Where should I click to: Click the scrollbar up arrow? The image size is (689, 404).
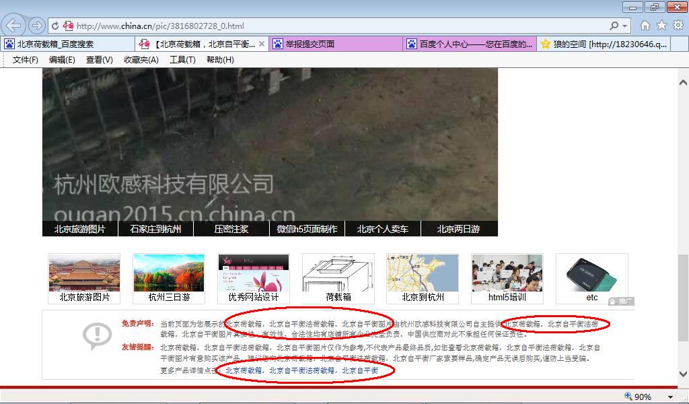pos(683,82)
